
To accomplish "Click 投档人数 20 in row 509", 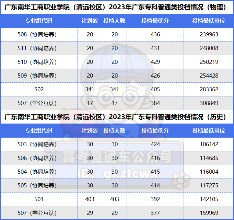I will [115, 76].
